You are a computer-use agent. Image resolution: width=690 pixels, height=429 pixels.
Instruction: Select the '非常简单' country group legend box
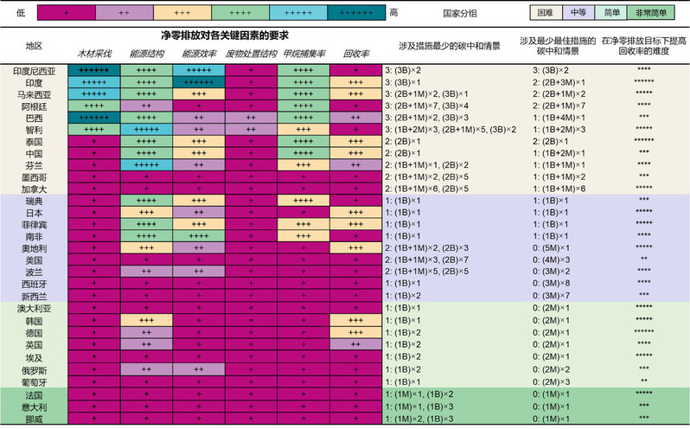(x=655, y=14)
